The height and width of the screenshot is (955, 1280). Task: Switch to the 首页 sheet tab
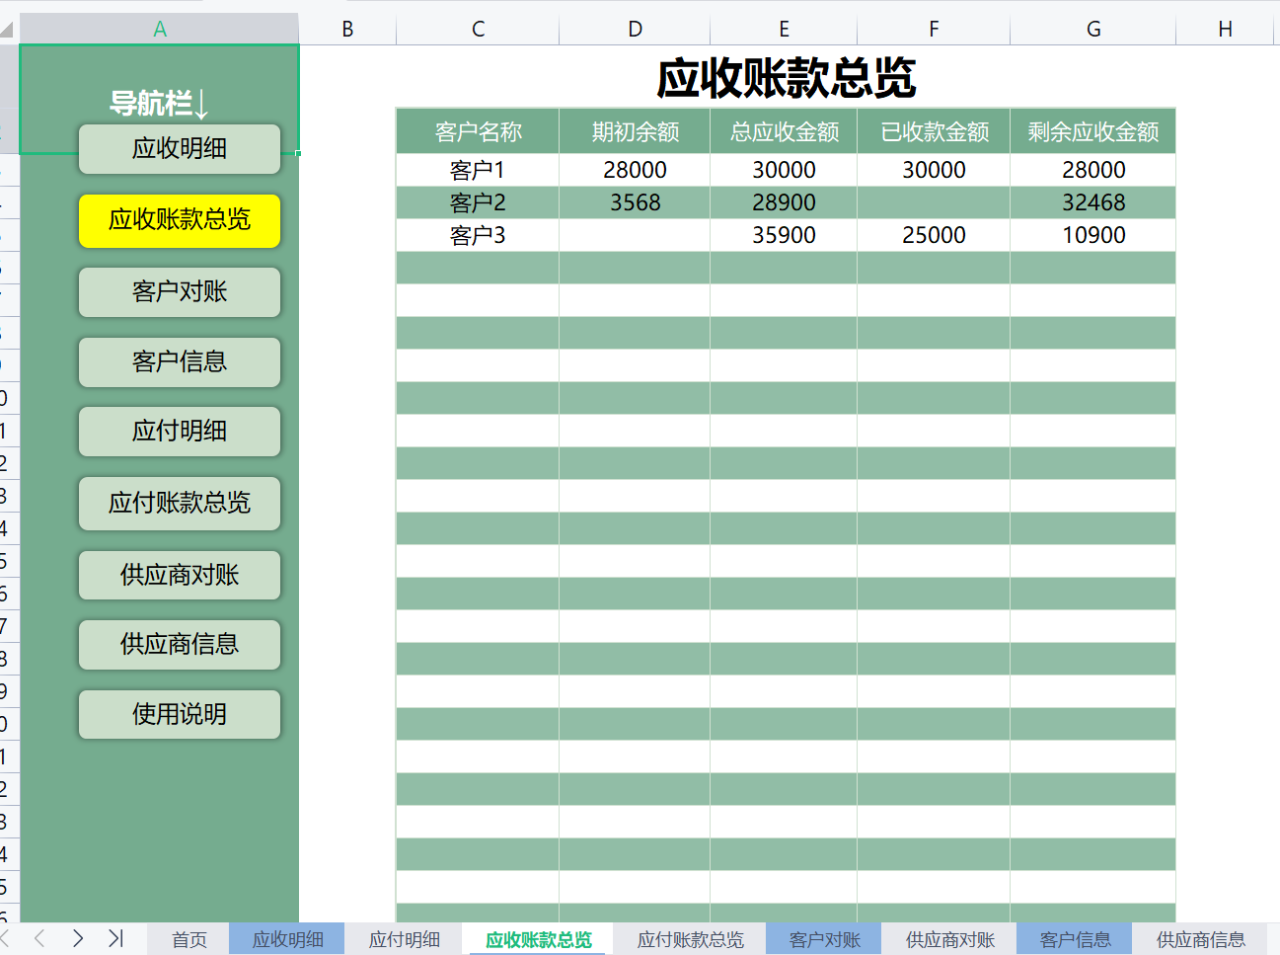(189, 939)
